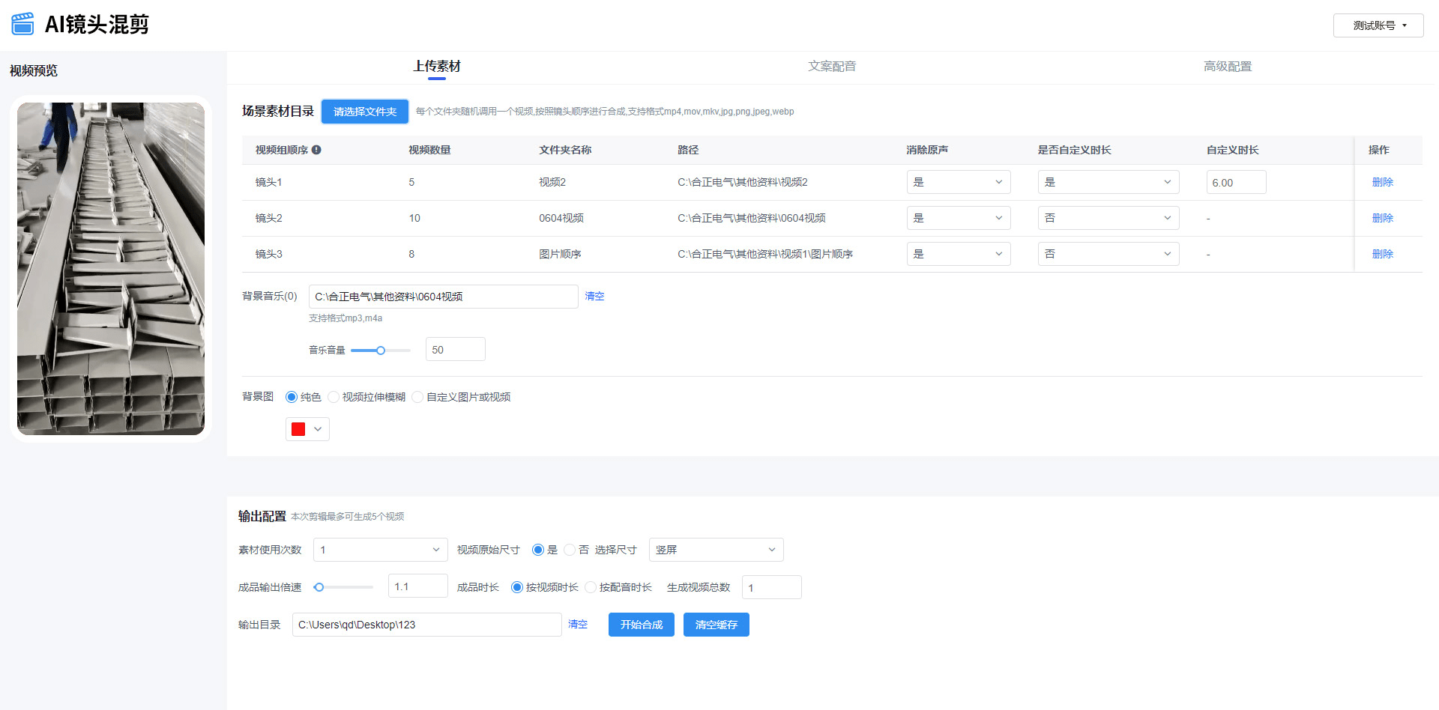The width and height of the screenshot is (1439, 710).
Task: Click the 背景音乐 path input field
Action: pos(444,297)
